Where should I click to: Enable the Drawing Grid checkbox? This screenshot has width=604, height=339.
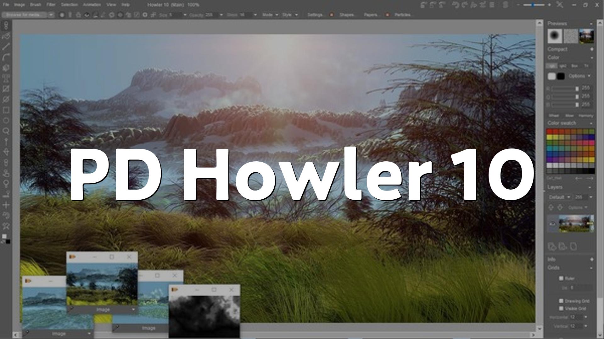(561, 301)
